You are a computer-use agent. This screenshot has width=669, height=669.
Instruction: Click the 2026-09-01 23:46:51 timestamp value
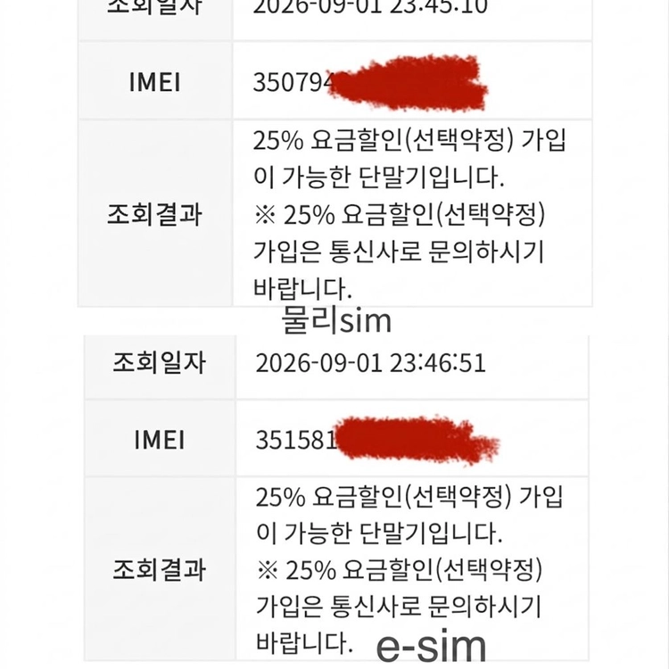[371, 363]
